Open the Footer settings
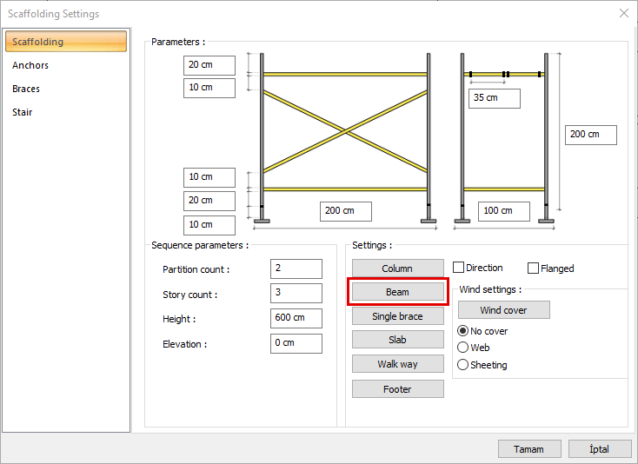 (x=397, y=389)
